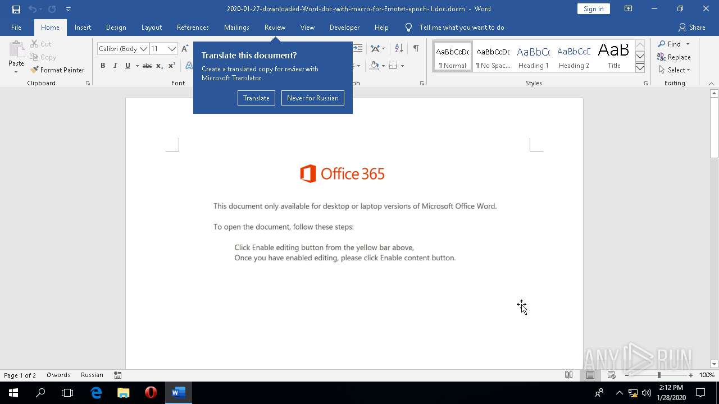Switch to Read Mode view

pos(569,375)
